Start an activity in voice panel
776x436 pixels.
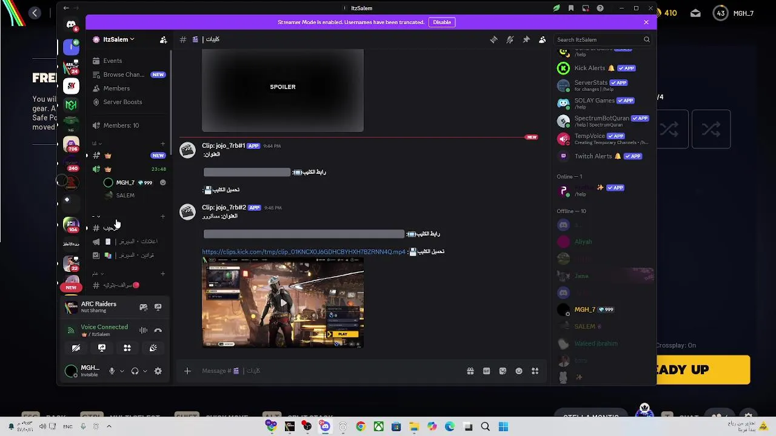coord(127,348)
